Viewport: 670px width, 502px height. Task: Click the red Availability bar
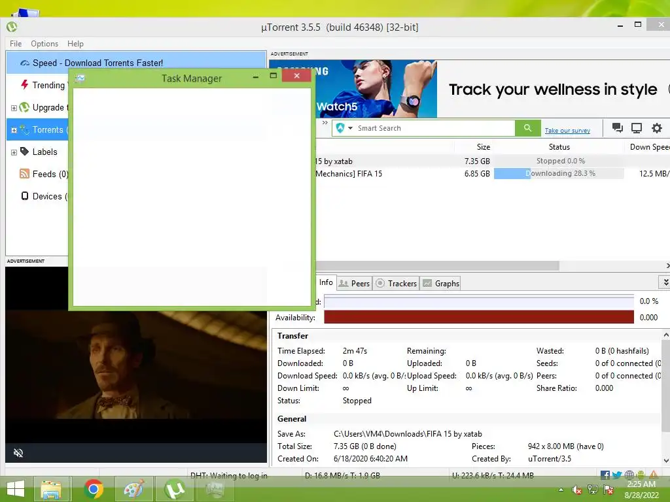coord(478,317)
